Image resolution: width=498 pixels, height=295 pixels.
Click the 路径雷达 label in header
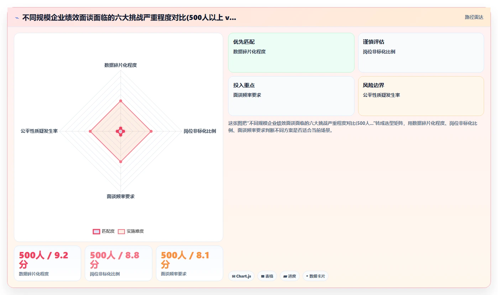click(474, 17)
